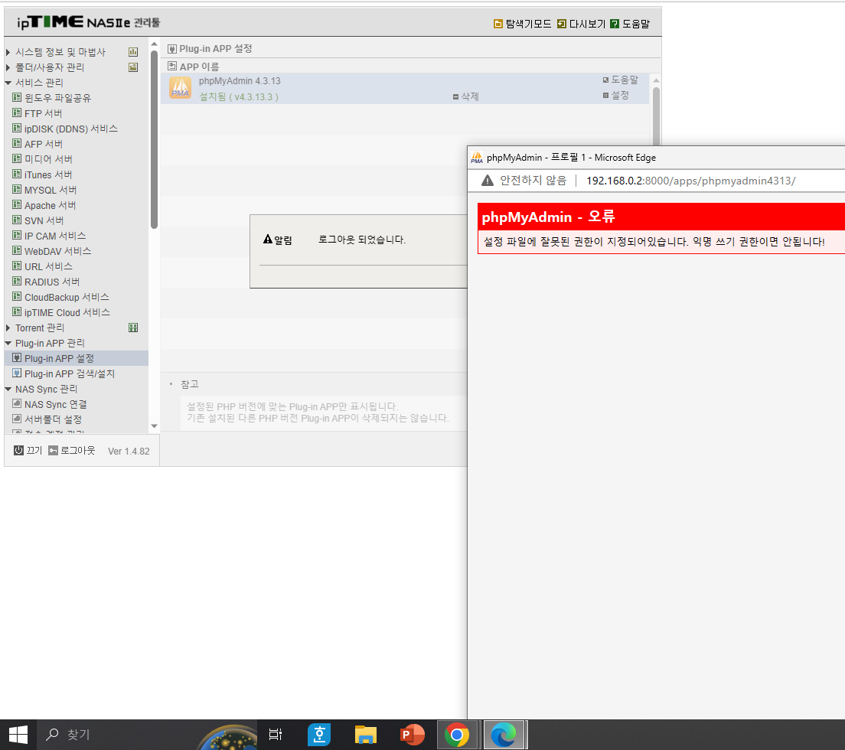This screenshot has height=750, width=845.
Task: Switch to Chrome on taskbar
Action: click(x=457, y=735)
